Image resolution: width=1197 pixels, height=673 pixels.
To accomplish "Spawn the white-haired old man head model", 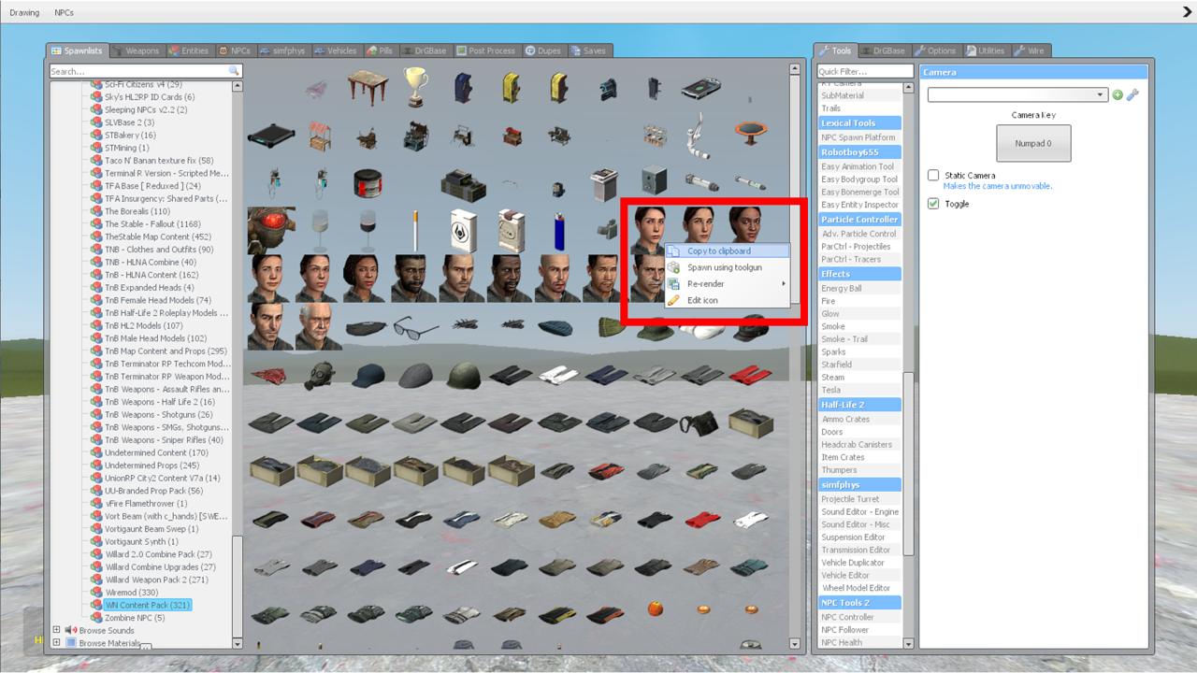I will click(x=320, y=327).
